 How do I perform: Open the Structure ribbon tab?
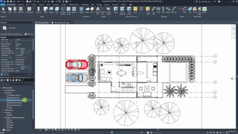click(20, 4)
